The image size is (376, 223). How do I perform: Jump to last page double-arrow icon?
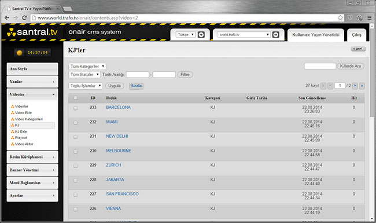coord(362,86)
